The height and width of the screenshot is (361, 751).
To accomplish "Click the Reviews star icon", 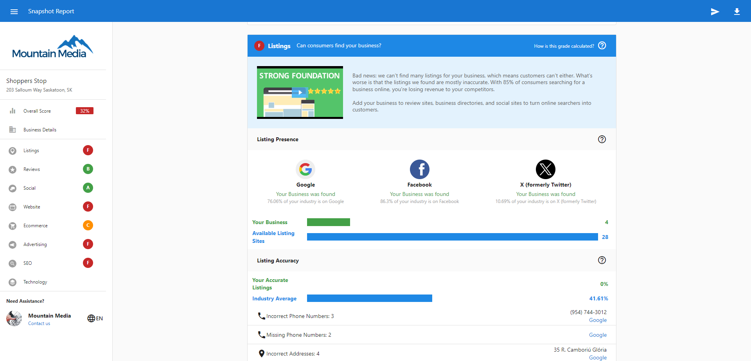I will pos(13,169).
